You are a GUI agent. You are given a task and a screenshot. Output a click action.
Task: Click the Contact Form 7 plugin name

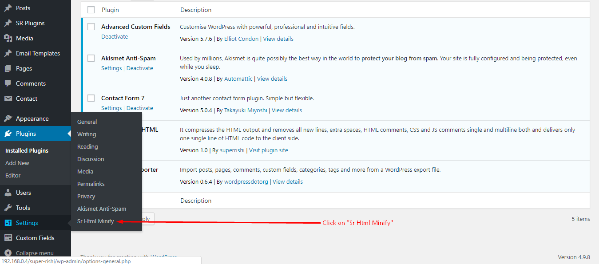123,99
